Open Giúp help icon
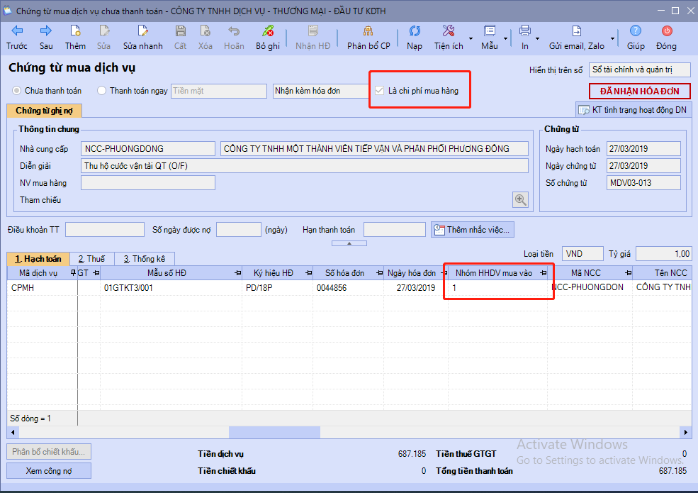 click(x=636, y=31)
